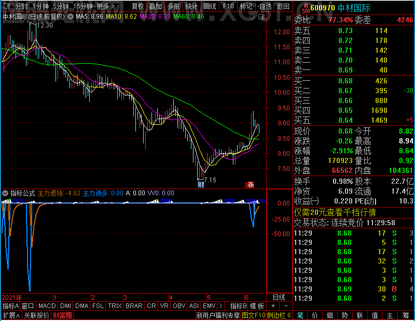Select the 筹 chips tab
The image size is (415, 321).
(x=406, y=315)
